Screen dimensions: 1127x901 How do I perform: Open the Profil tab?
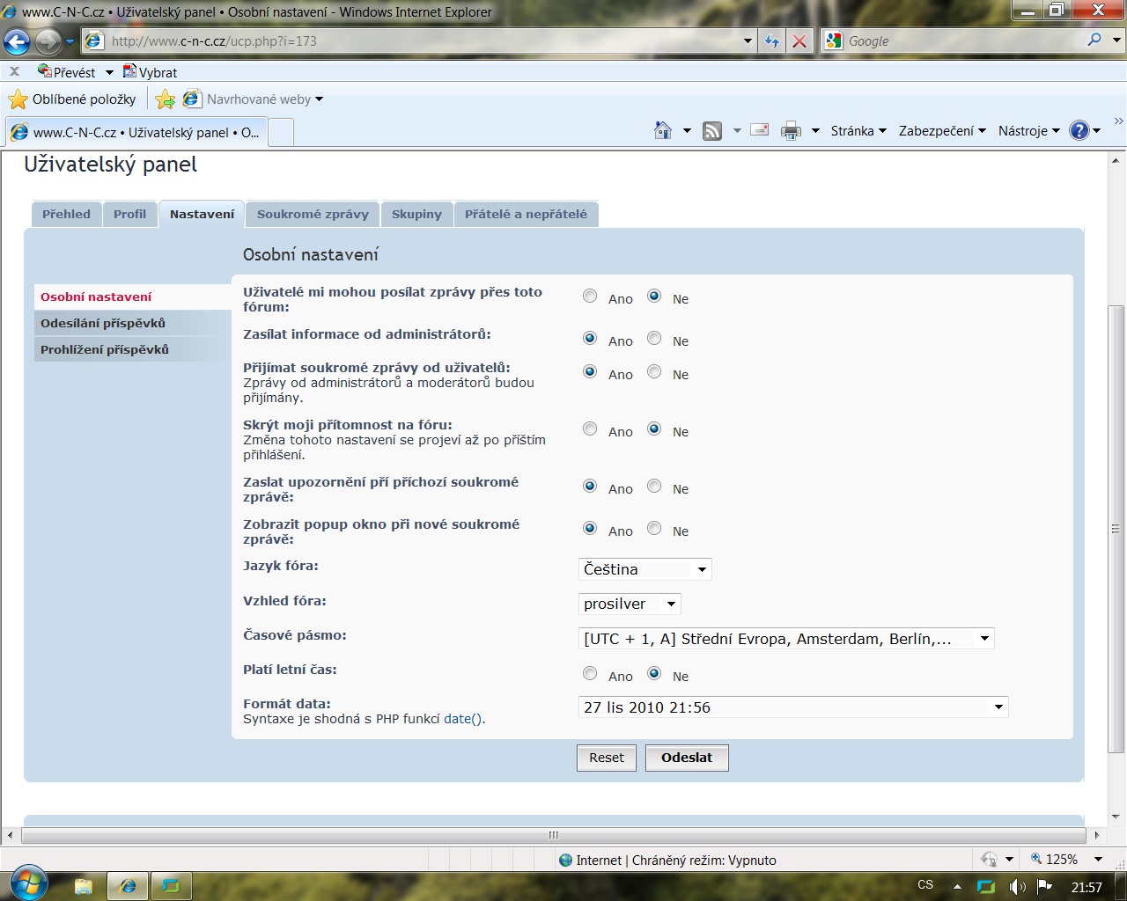point(129,214)
